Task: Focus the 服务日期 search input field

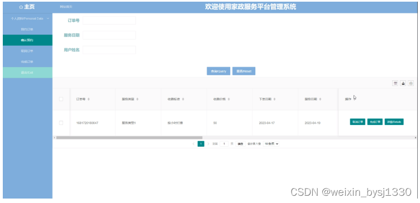Action: click(x=109, y=35)
